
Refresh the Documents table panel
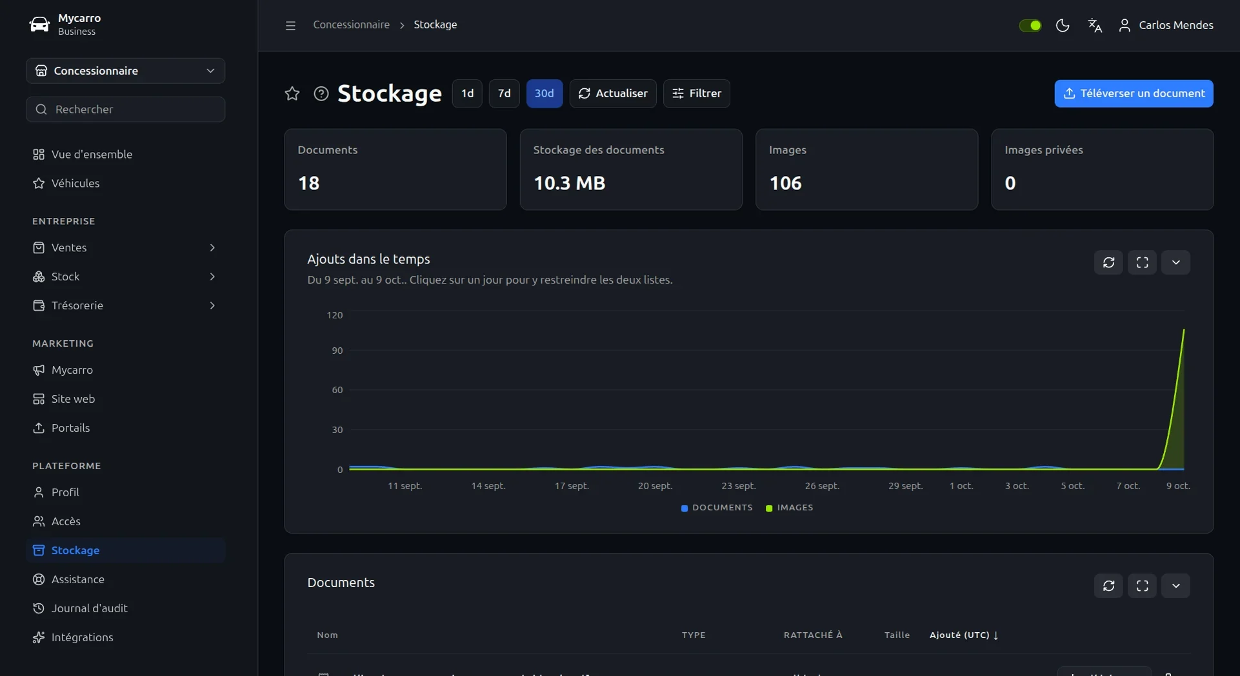coord(1108,586)
